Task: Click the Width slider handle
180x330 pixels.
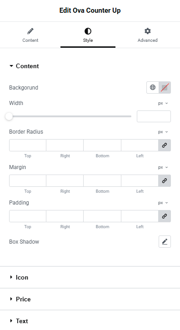Action: [9, 116]
